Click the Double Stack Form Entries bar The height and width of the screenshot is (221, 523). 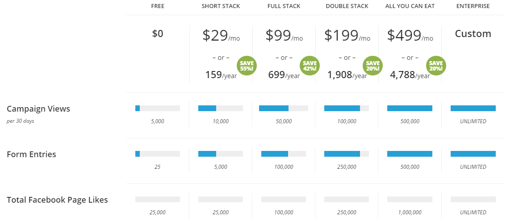point(347,154)
